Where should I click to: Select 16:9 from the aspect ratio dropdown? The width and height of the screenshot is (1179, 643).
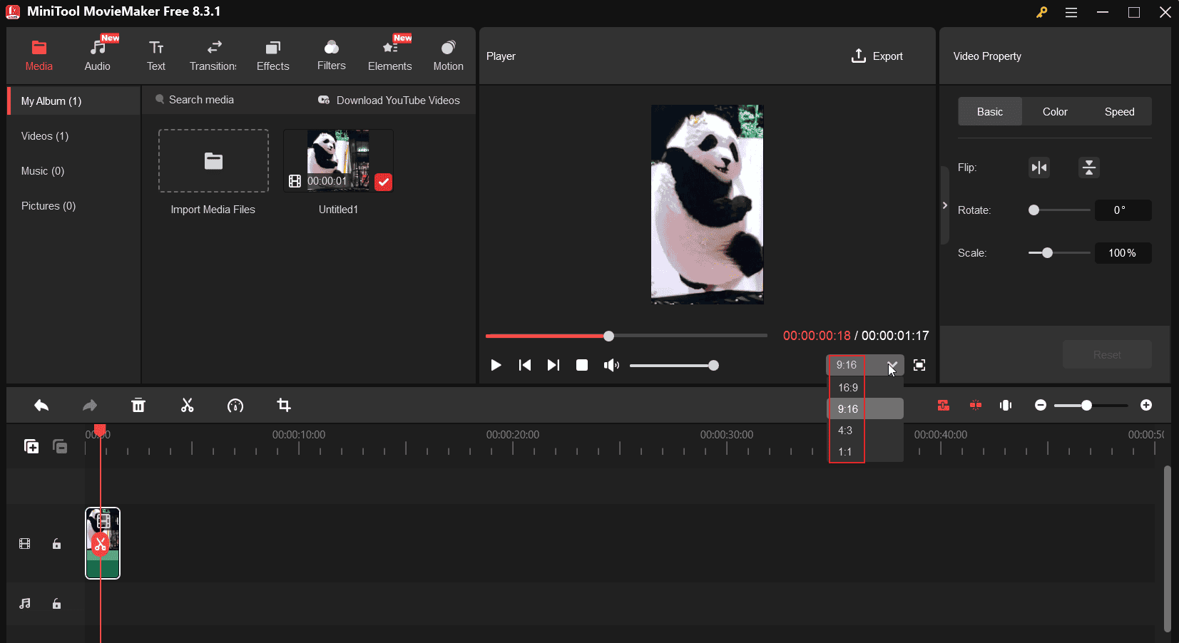pos(847,387)
